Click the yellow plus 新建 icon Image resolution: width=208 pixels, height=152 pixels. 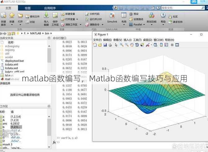point(12,15)
